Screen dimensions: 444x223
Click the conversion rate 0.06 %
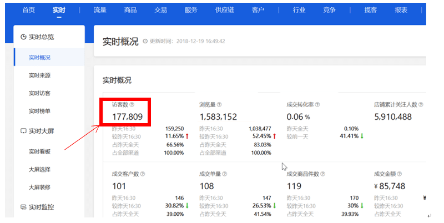pos(298,116)
